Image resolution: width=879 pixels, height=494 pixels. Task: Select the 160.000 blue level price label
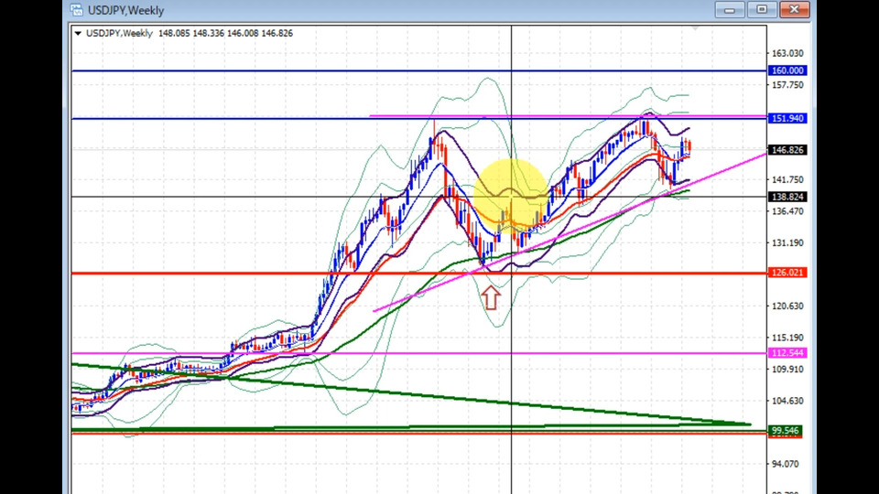pos(787,70)
